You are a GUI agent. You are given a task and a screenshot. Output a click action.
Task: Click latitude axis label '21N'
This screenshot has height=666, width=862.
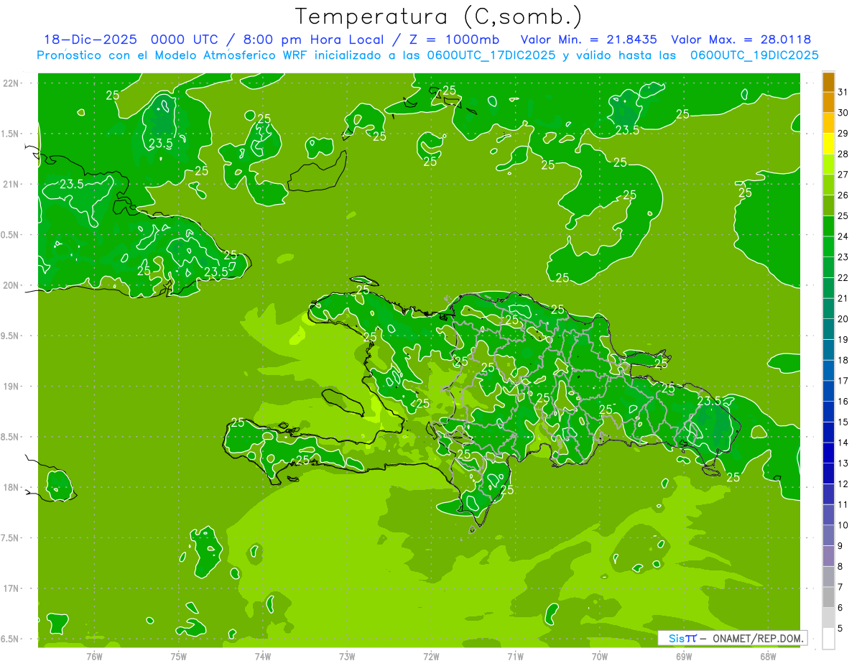(x=11, y=184)
